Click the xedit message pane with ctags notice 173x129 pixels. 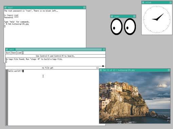pos(55,62)
